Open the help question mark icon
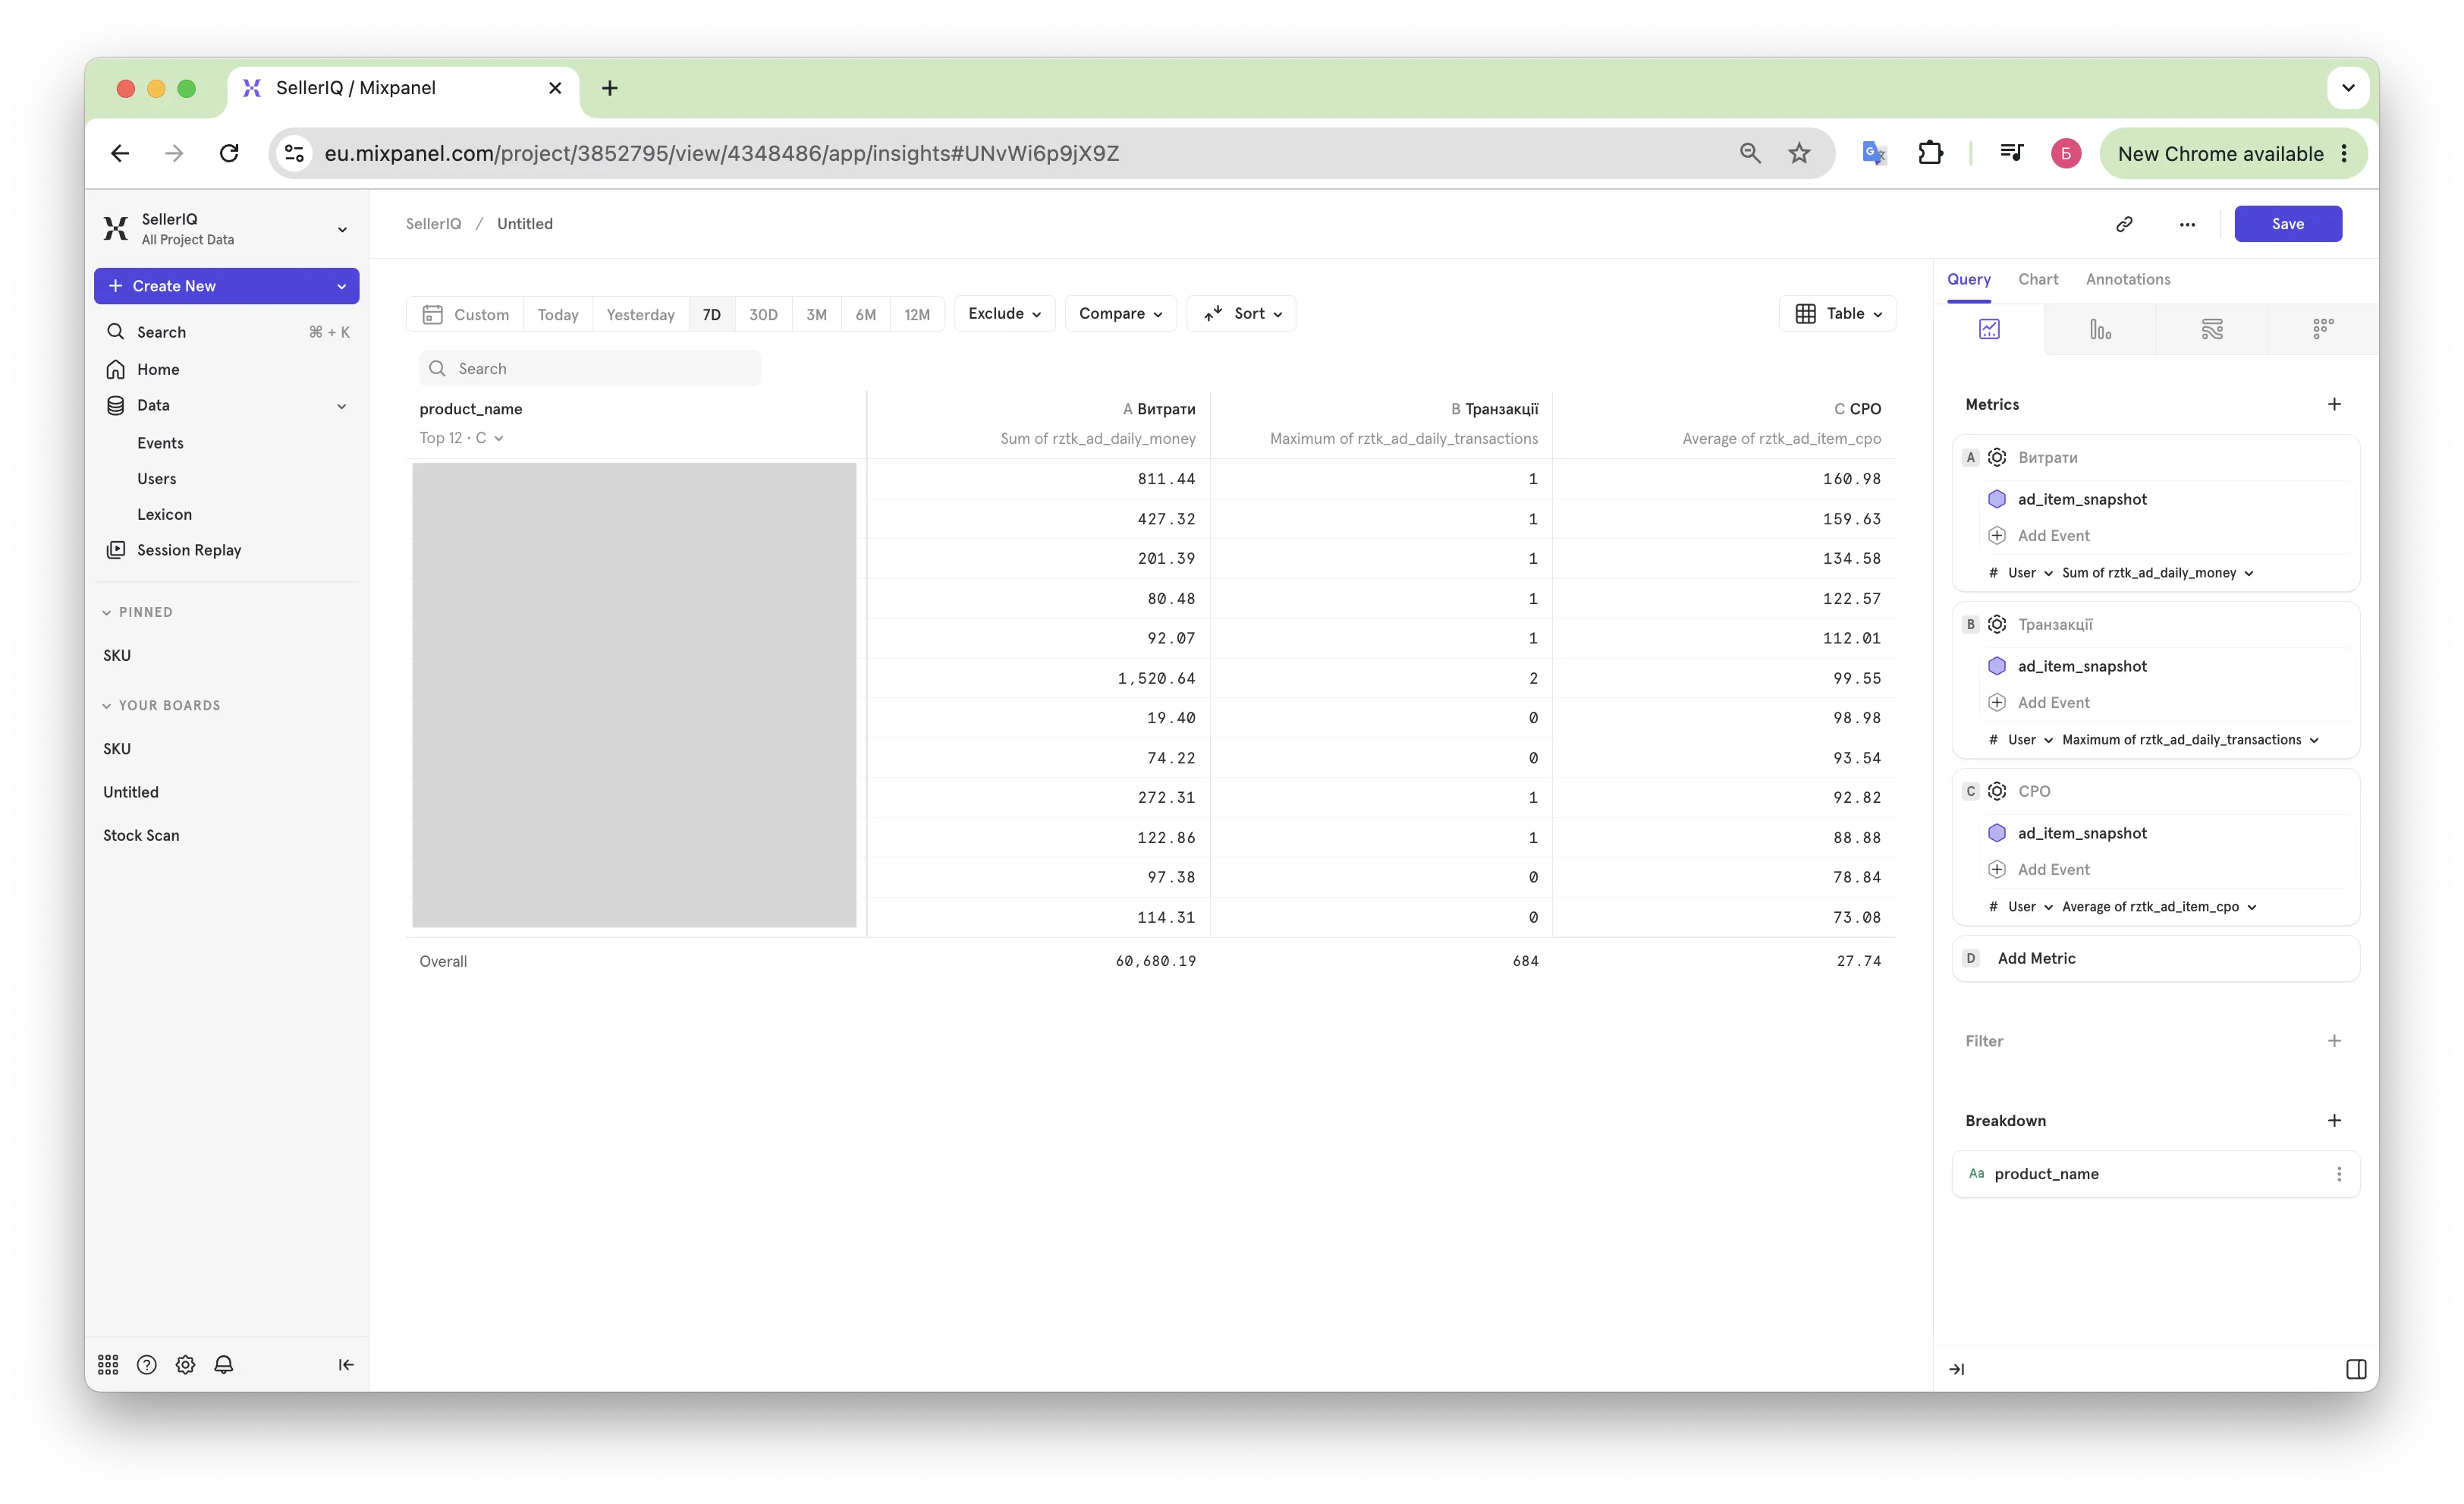 click(147, 1365)
